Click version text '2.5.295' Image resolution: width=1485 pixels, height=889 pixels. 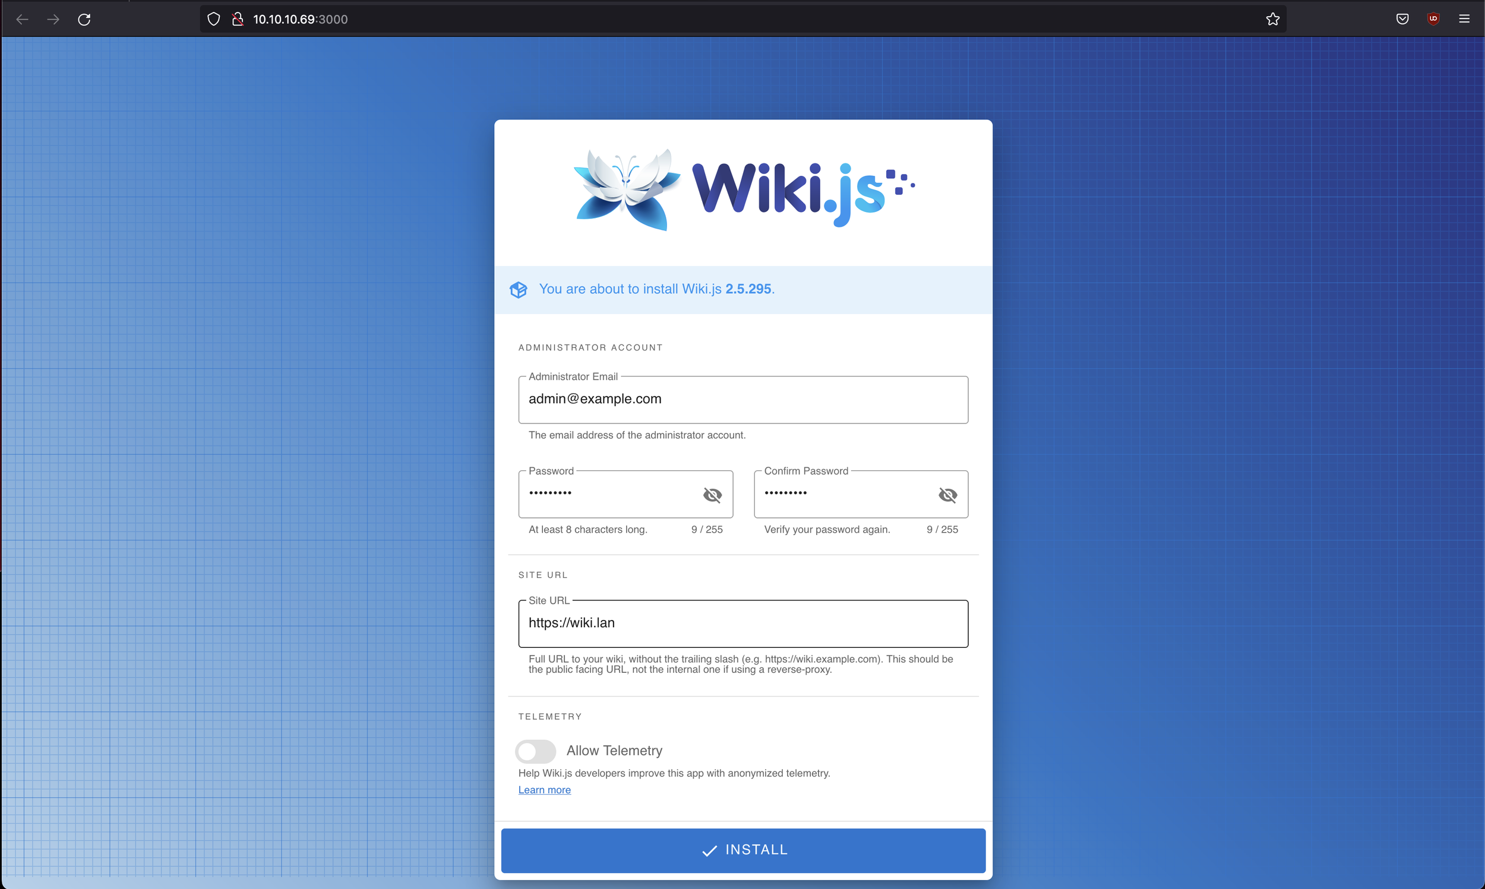[748, 289]
